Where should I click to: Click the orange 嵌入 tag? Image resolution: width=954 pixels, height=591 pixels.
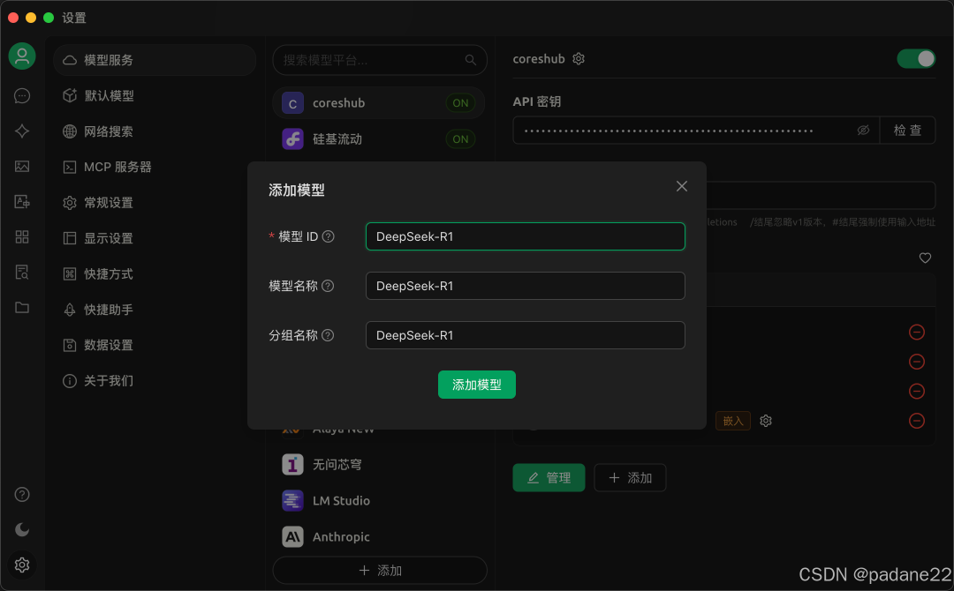[733, 421]
